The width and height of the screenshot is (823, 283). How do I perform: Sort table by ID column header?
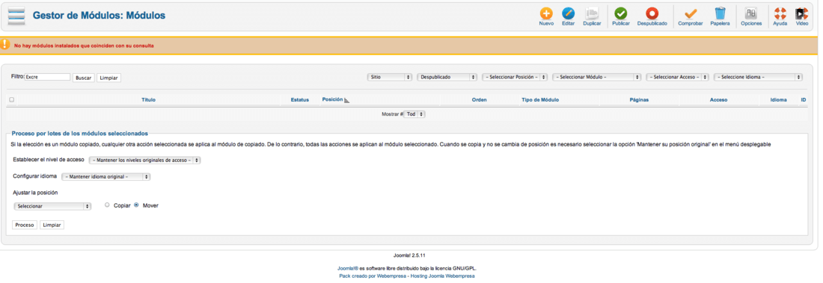click(804, 99)
